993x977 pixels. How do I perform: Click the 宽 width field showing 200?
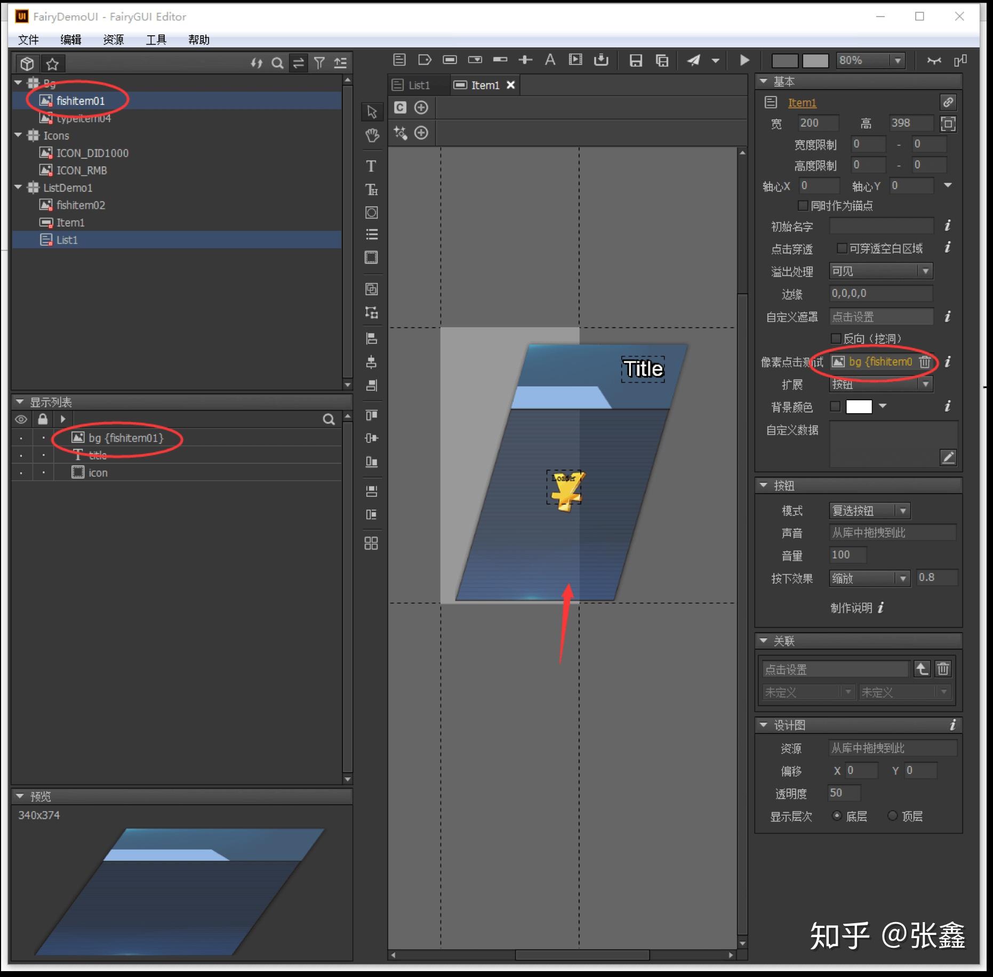(818, 123)
